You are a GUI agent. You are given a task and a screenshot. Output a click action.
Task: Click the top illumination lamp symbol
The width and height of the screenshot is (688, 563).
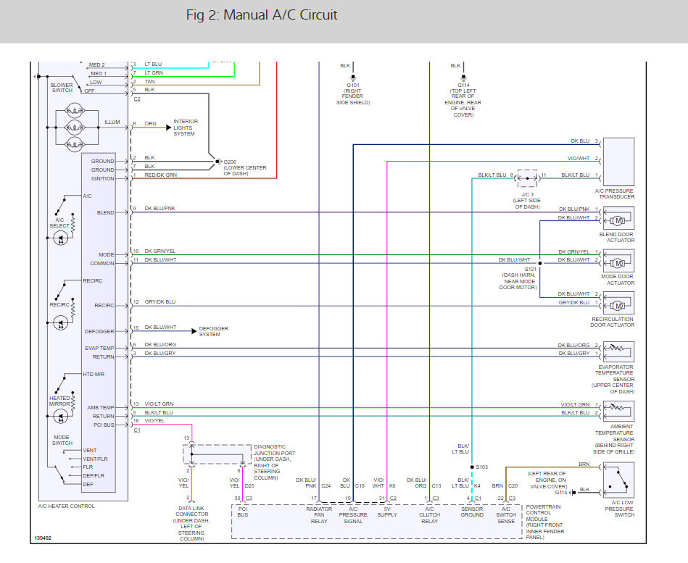74,110
